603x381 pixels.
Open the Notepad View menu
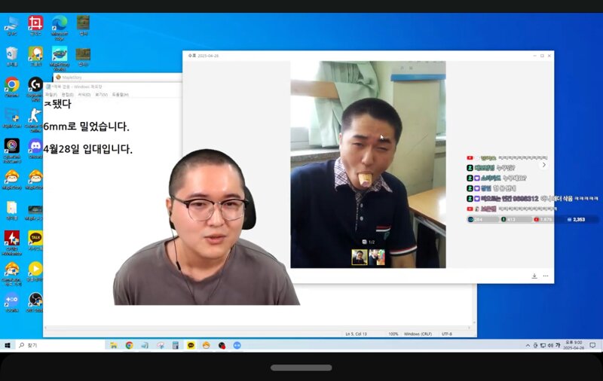click(101, 94)
